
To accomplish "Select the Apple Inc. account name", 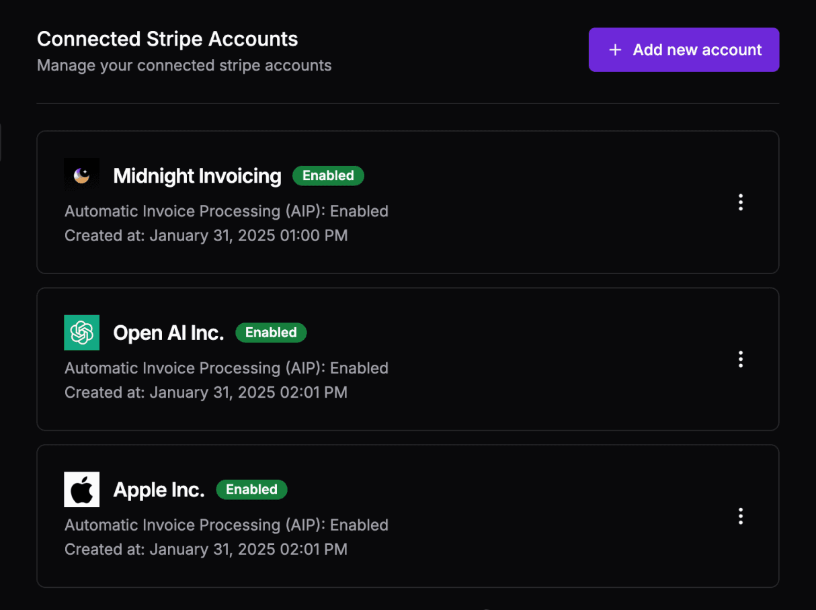I will [159, 490].
